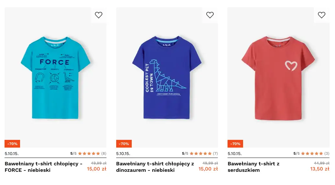This screenshot has width=335, height=185.
Task: Click the star rating of dinosaur t-shirt
Action: click(x=200, y=153)
